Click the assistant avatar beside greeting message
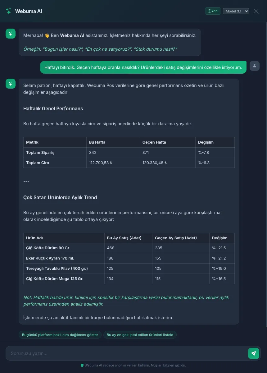This screenshot has width=267, height=373. coord(11,34)
